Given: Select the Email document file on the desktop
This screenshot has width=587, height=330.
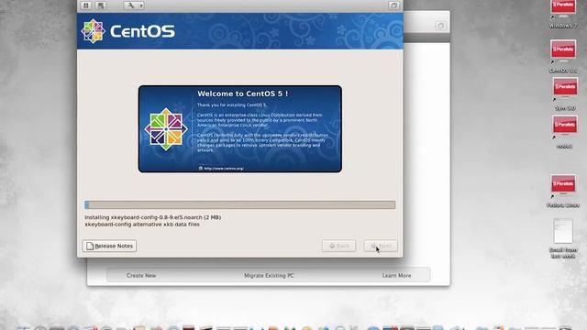Looking at the screenshot, I should (x=563, y=238).
